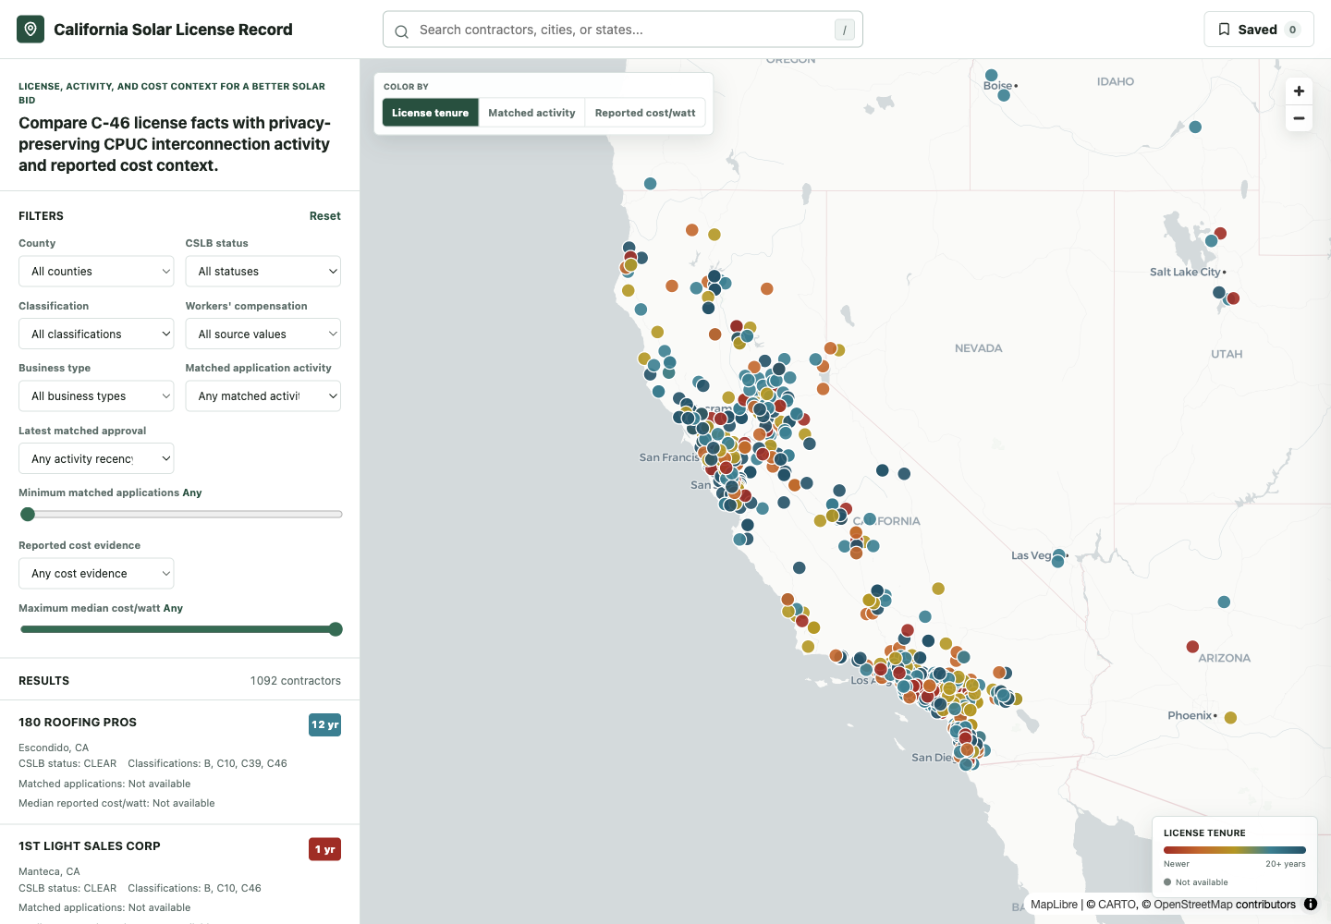Click the search magnifier icon
Viewport: 1331px width, 924px height.
click(401, 31)
